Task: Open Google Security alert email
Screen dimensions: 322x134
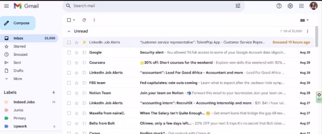Action: pyautogui.click(x=188, y=53)
